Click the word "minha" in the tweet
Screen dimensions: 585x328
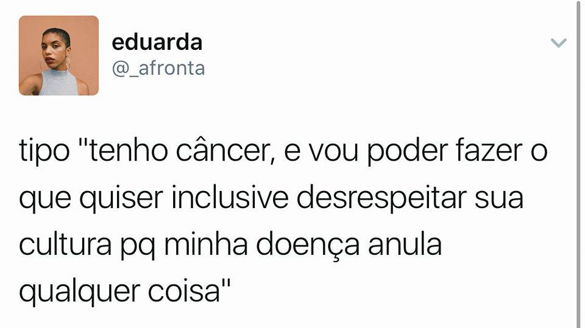click(x=206, y=244)
